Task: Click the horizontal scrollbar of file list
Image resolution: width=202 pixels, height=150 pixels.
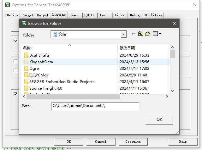Action: click(71, 96)
